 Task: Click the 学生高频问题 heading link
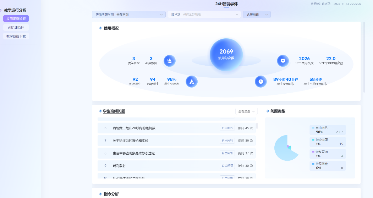(x=114, y=111)
